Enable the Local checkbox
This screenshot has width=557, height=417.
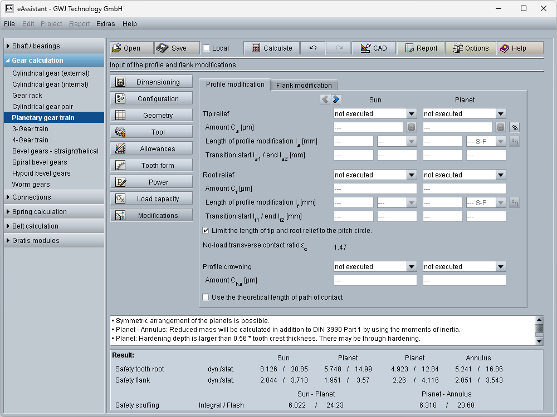click(207, 48)
